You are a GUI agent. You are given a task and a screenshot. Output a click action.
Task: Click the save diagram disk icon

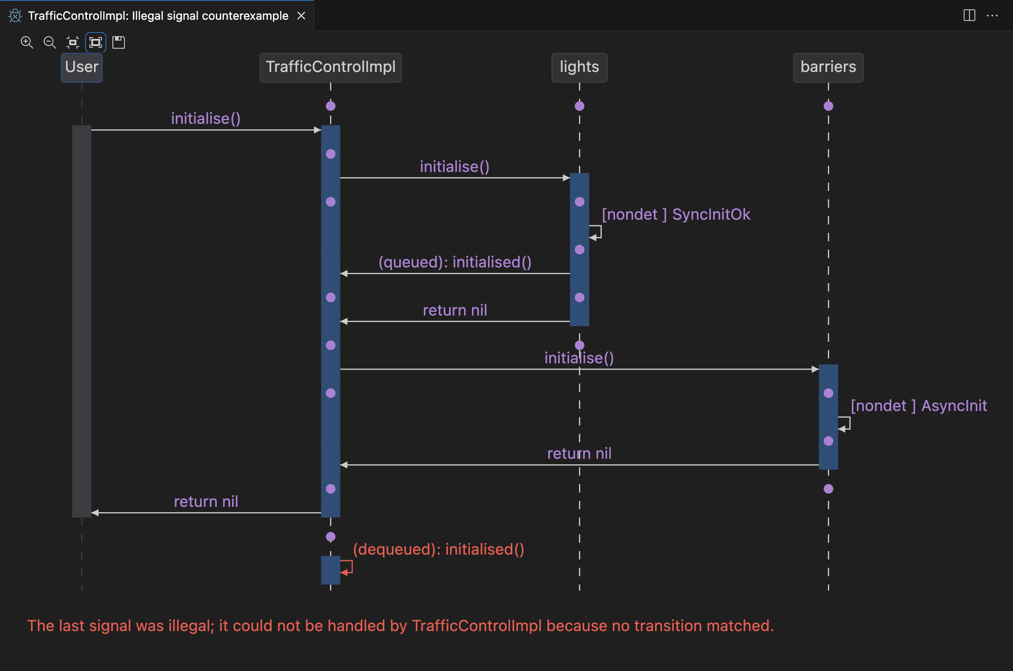click(x=119, y=43)
